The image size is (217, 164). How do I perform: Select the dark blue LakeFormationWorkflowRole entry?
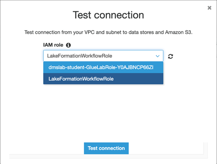(103, 79)
